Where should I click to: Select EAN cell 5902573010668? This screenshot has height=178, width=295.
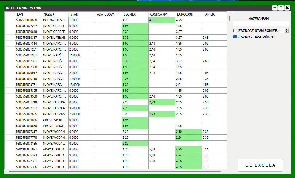(x=29, y=20)
